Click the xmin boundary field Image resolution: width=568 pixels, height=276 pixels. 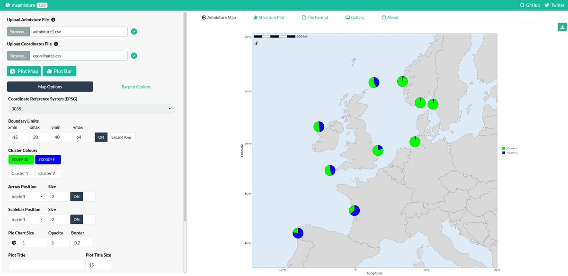(18, 137)
